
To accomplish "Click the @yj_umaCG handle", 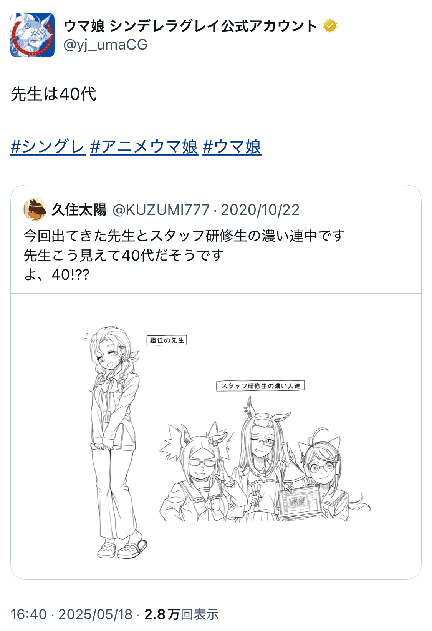I will click(x=106, y=45).
